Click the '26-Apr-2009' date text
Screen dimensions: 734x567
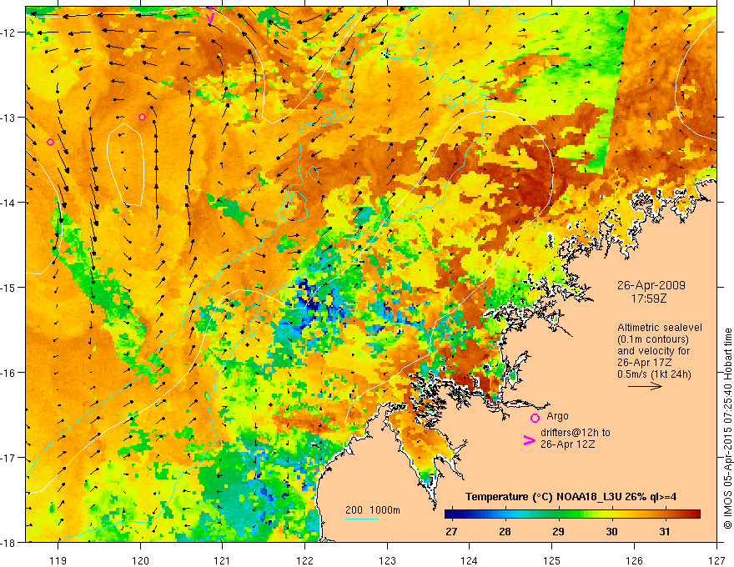[651, 285]
